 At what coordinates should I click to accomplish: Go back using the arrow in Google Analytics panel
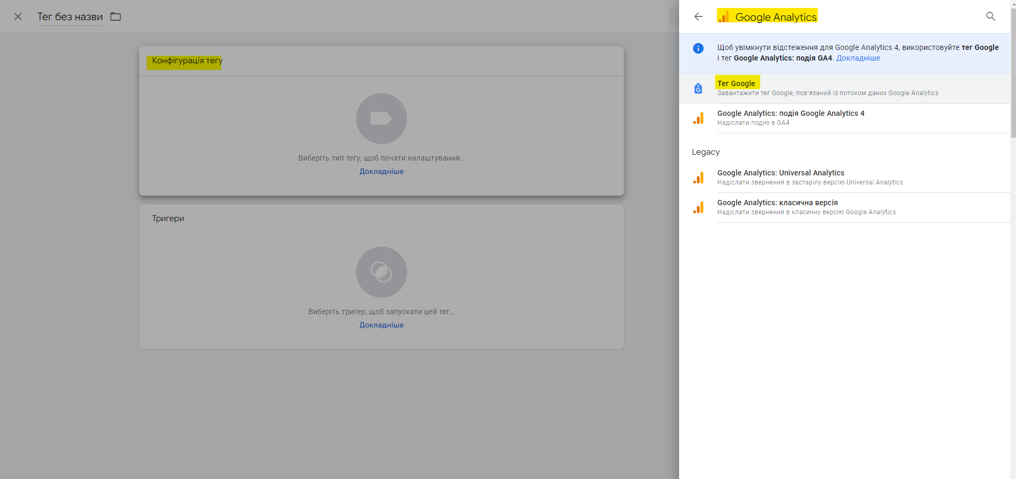(698, 16)
